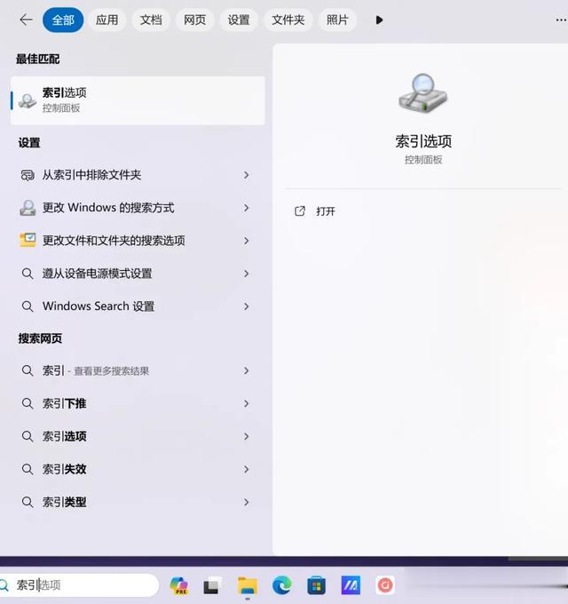
Task: Expand the 索引 - 查看更多搜索结果 chevron
Action: (247, 370)
